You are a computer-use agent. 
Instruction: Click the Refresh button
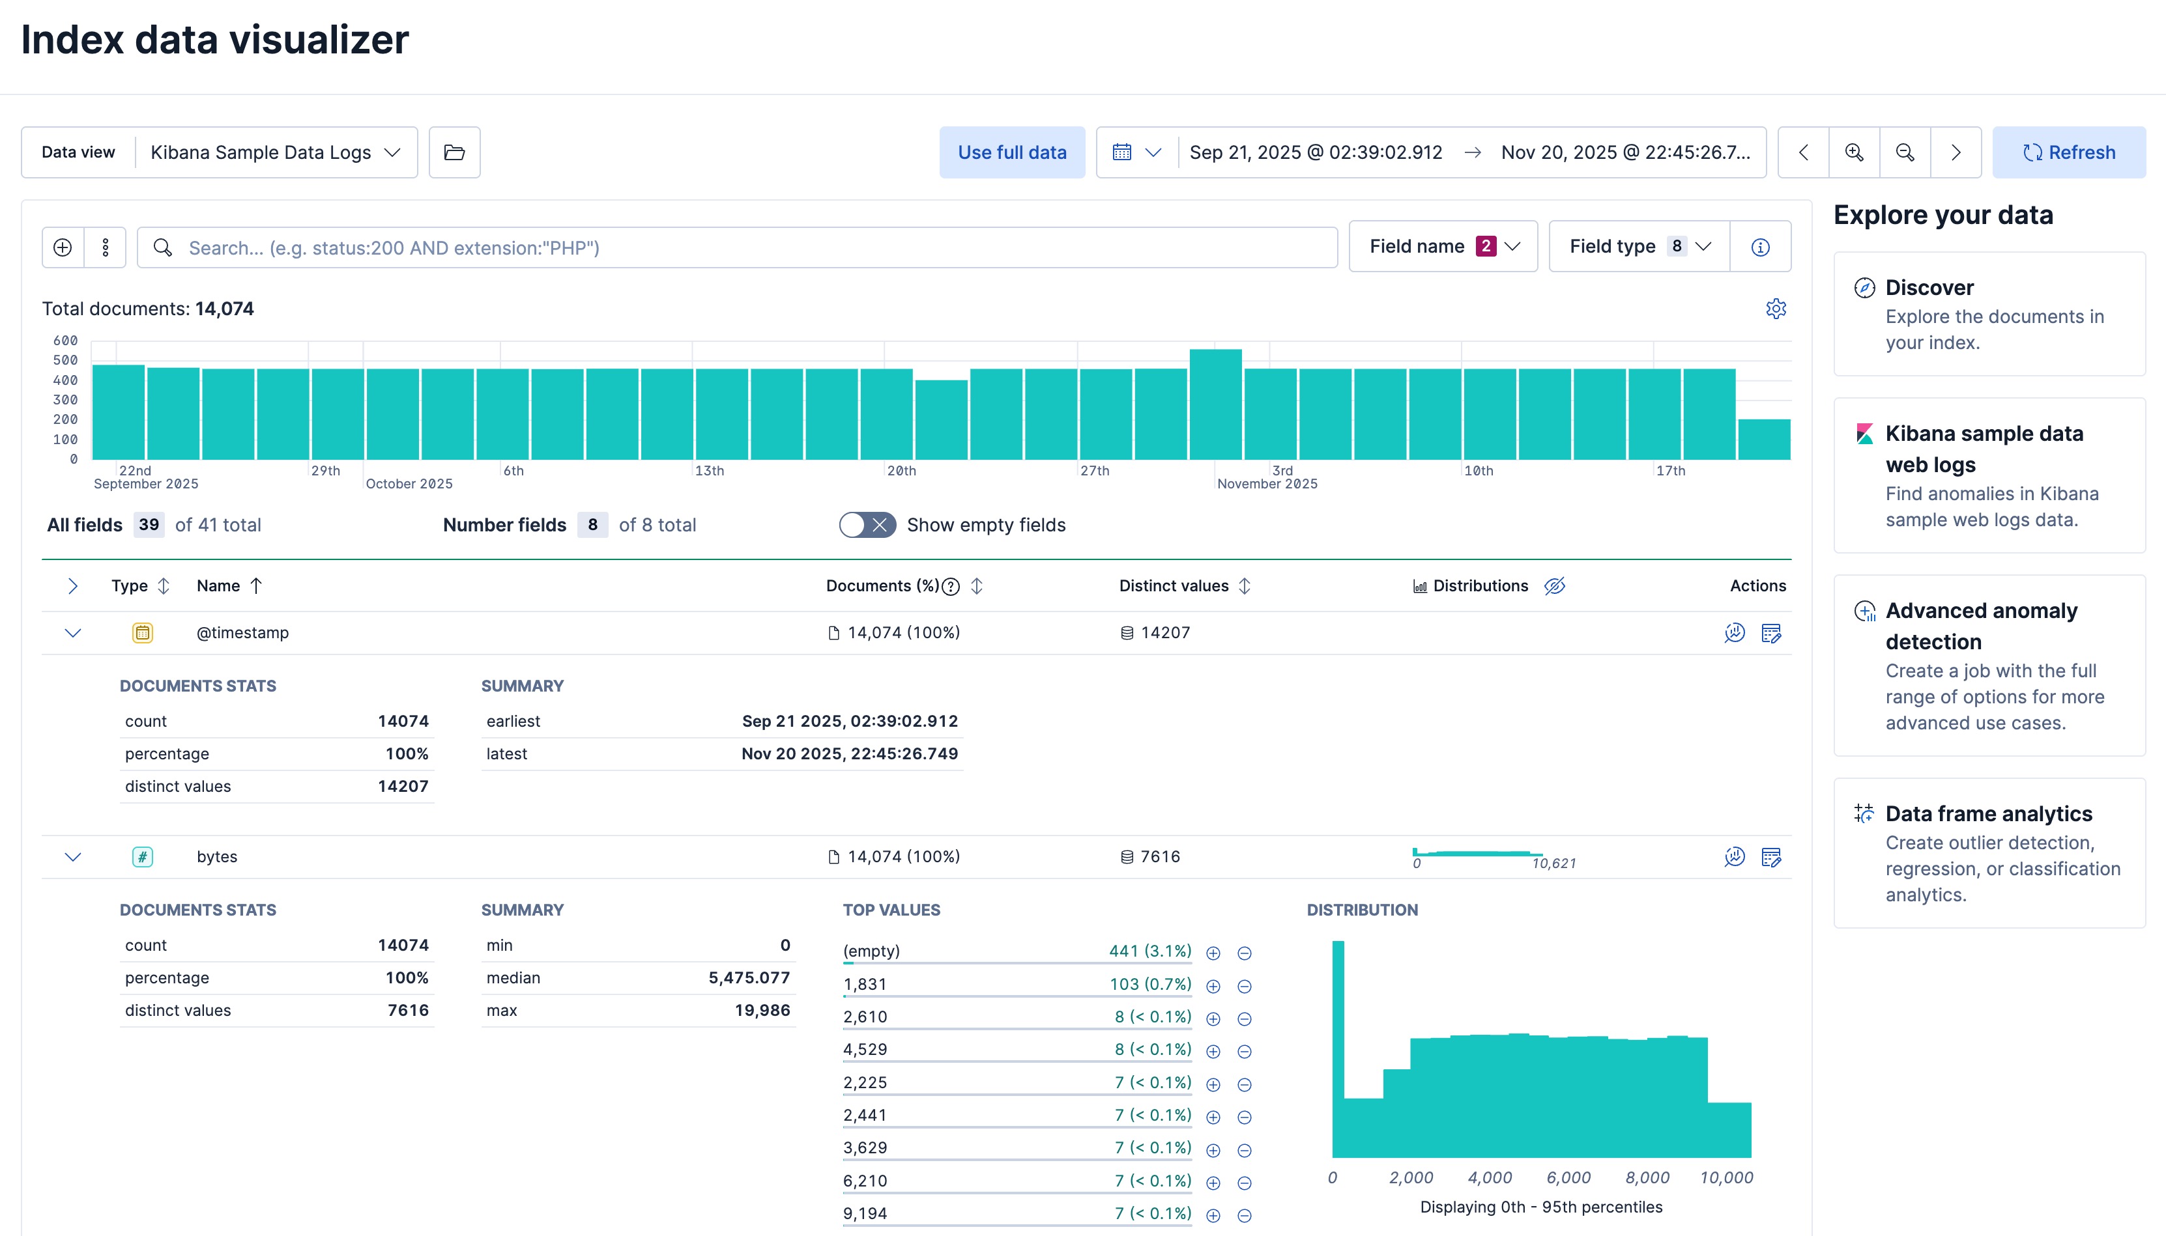point(2068,153)
